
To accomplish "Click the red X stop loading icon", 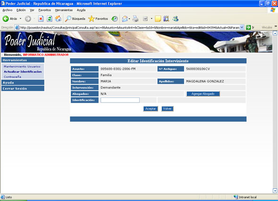I will coord(41,18).
